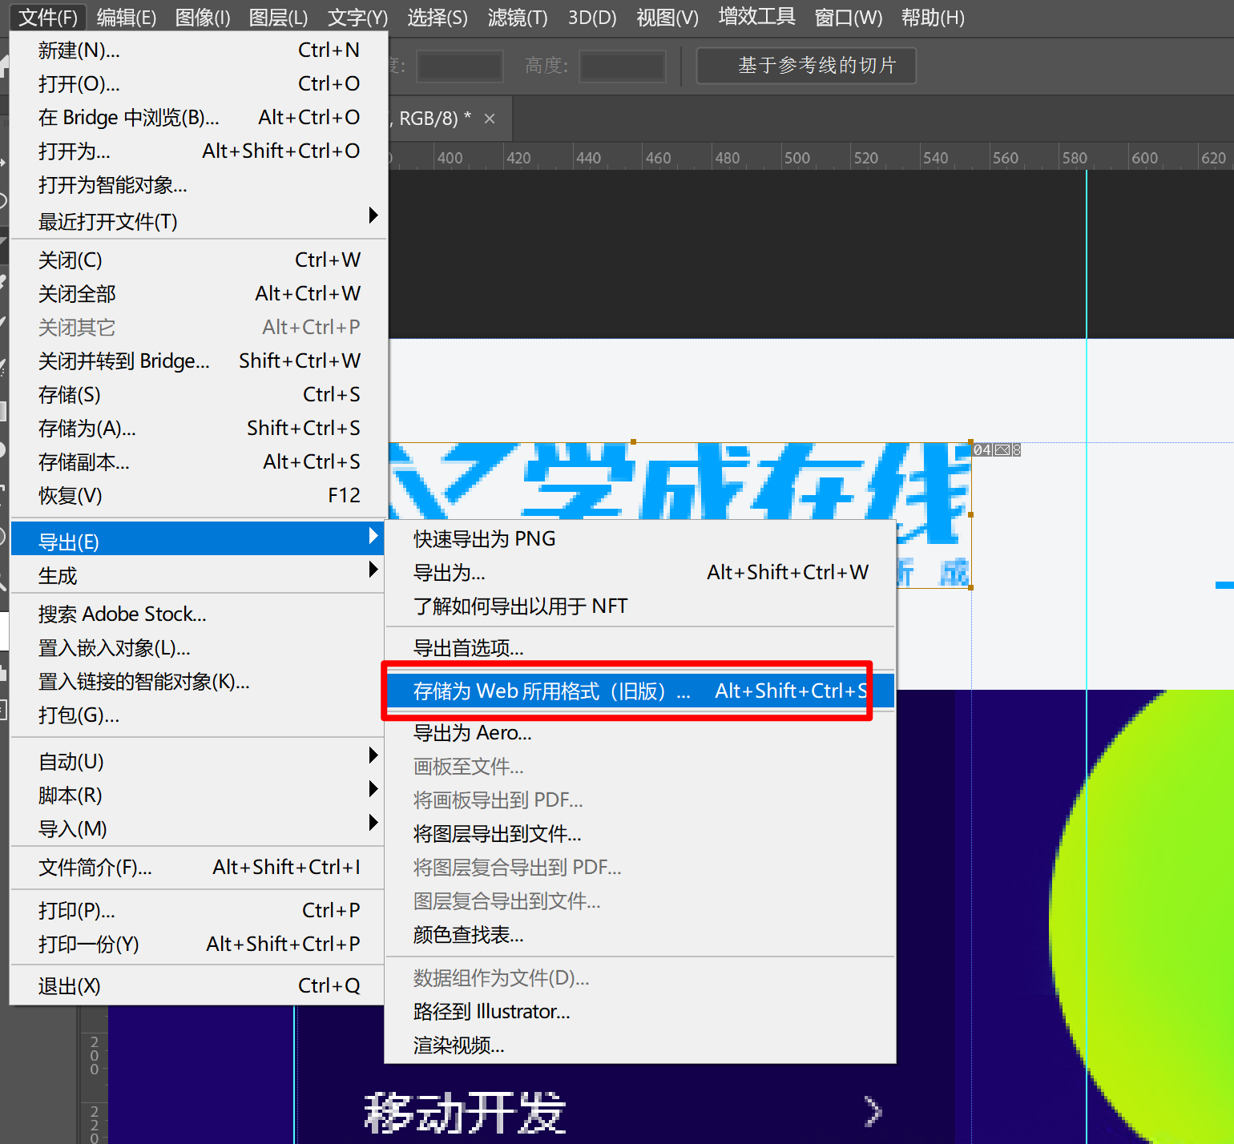Expand the 导入(M) submenu
The image size is (1234, 1144).
pyautogui.click(x=199, y=828)
